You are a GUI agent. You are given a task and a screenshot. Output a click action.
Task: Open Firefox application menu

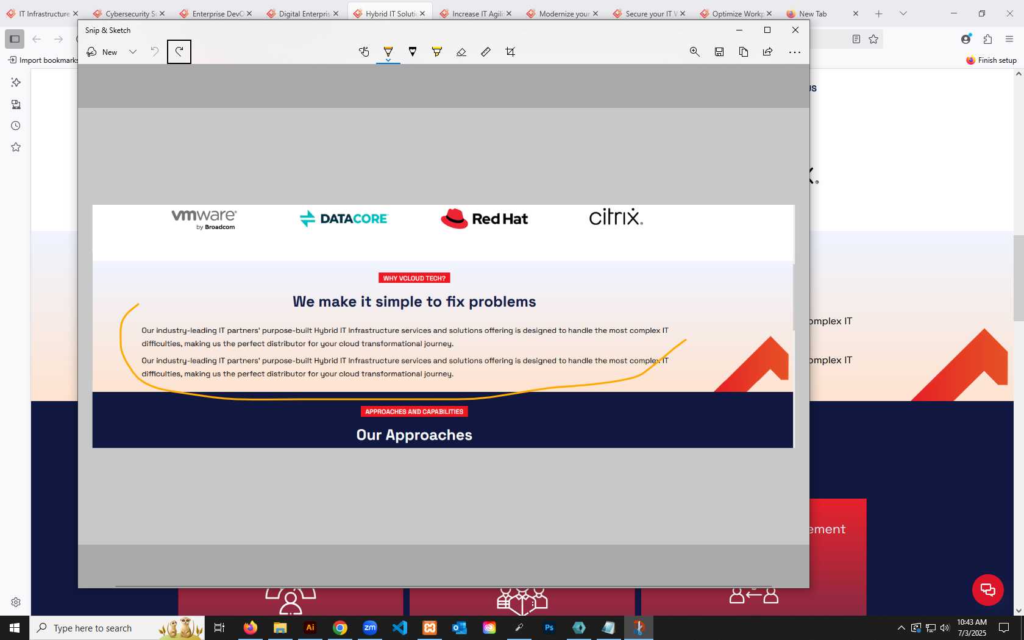pyautogui.click(x=1009, y=39)
